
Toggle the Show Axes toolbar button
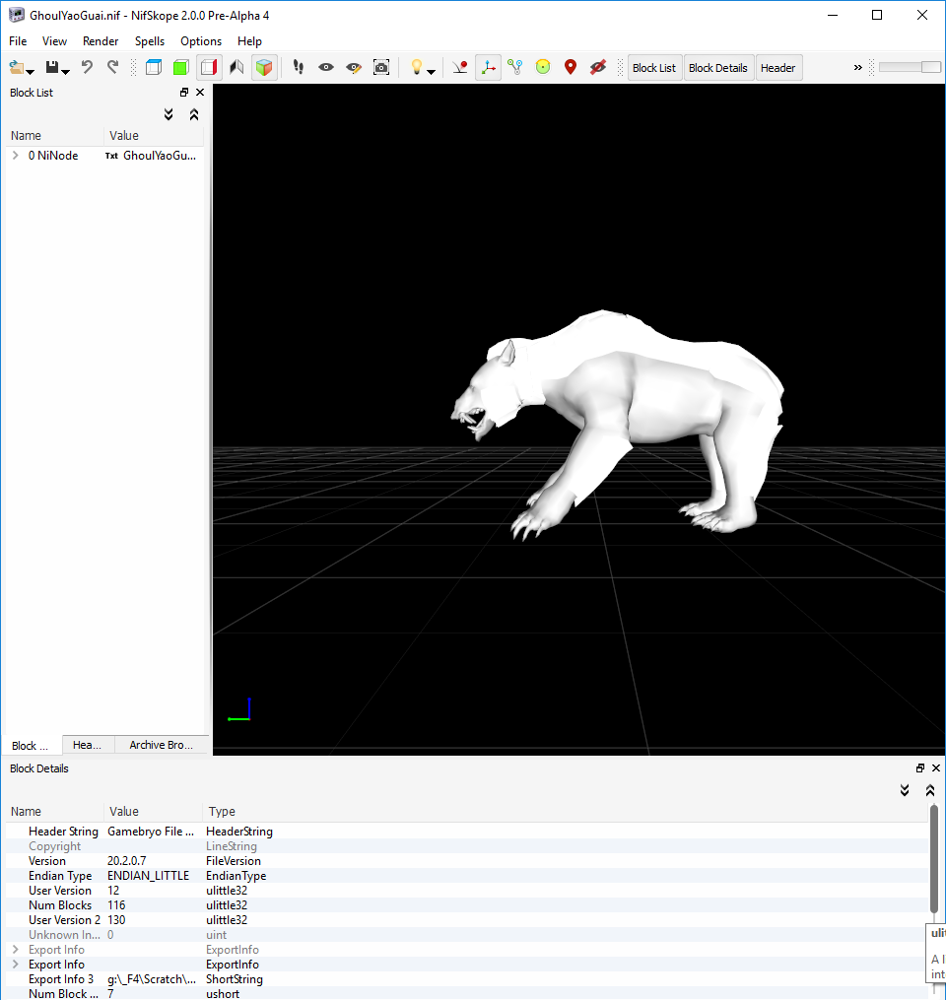point(488,68)
